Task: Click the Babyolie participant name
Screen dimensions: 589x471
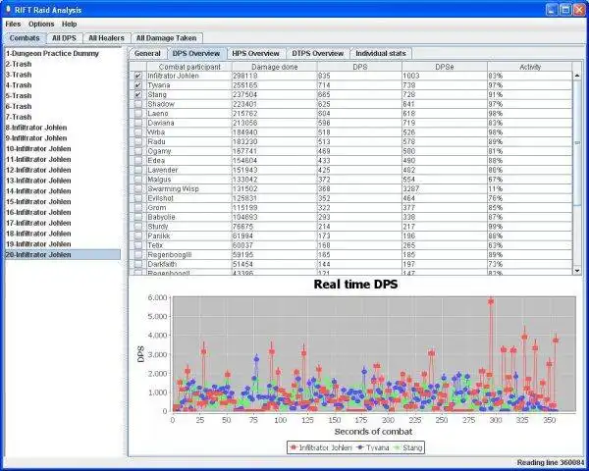Action: (161, 217)
